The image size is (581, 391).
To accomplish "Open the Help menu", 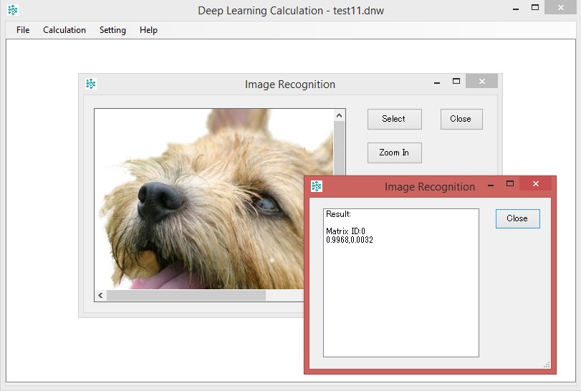I will (x=148, y=30).
